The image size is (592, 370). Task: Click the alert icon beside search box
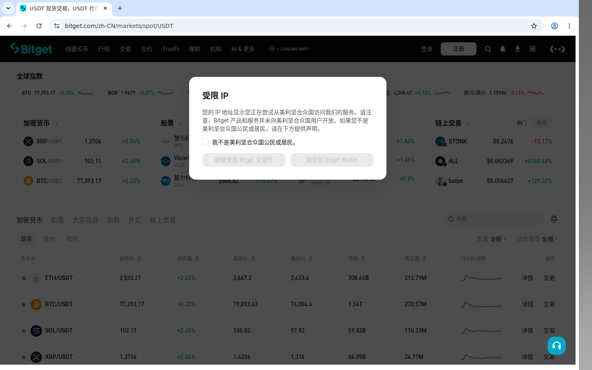(554, 219)
